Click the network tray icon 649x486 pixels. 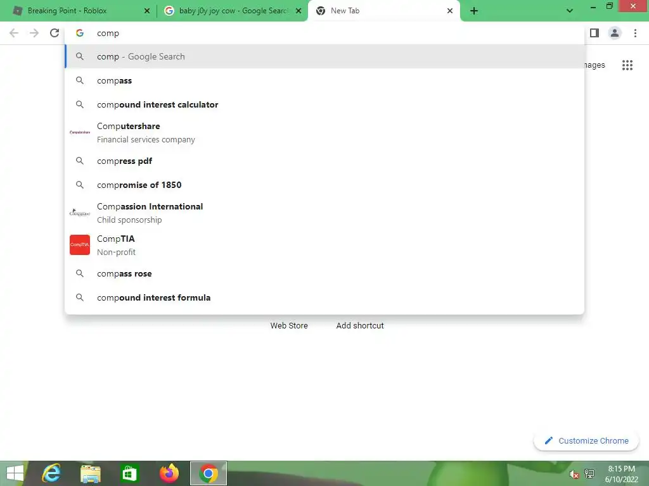[589, 473]
